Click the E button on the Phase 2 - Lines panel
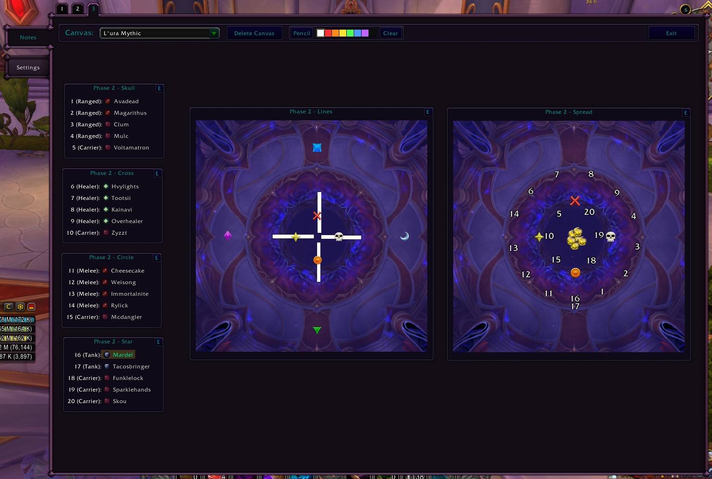This screenshot has width=712, height=479. (428, 112)
